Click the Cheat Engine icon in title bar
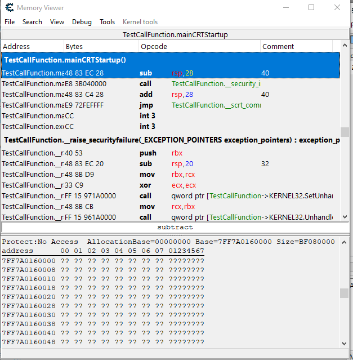This screenshot has height=360, width=353. pyautogui.click(x=10, y=7)
